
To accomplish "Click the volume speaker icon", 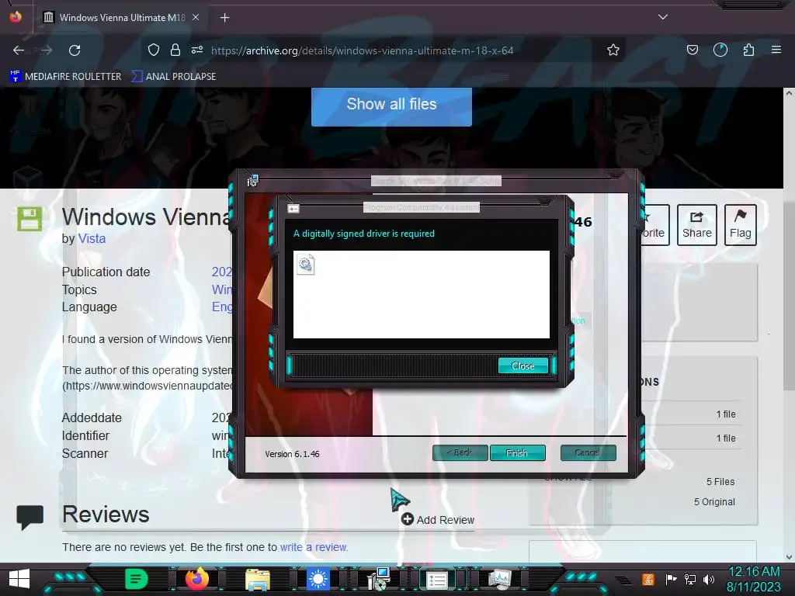I will point(709,579).
